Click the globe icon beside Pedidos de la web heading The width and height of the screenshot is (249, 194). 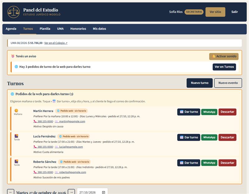(12, 94)
